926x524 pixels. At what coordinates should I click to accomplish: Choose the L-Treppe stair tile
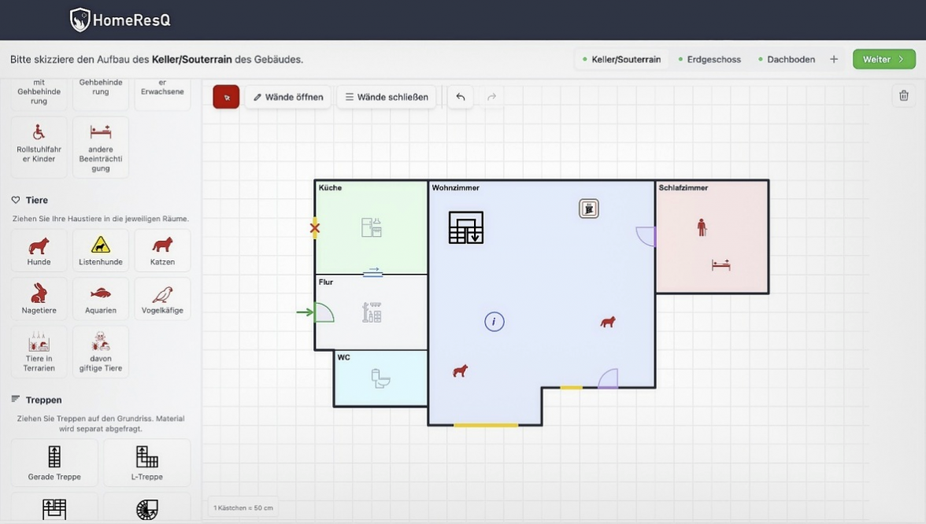[x=147, y=463]
